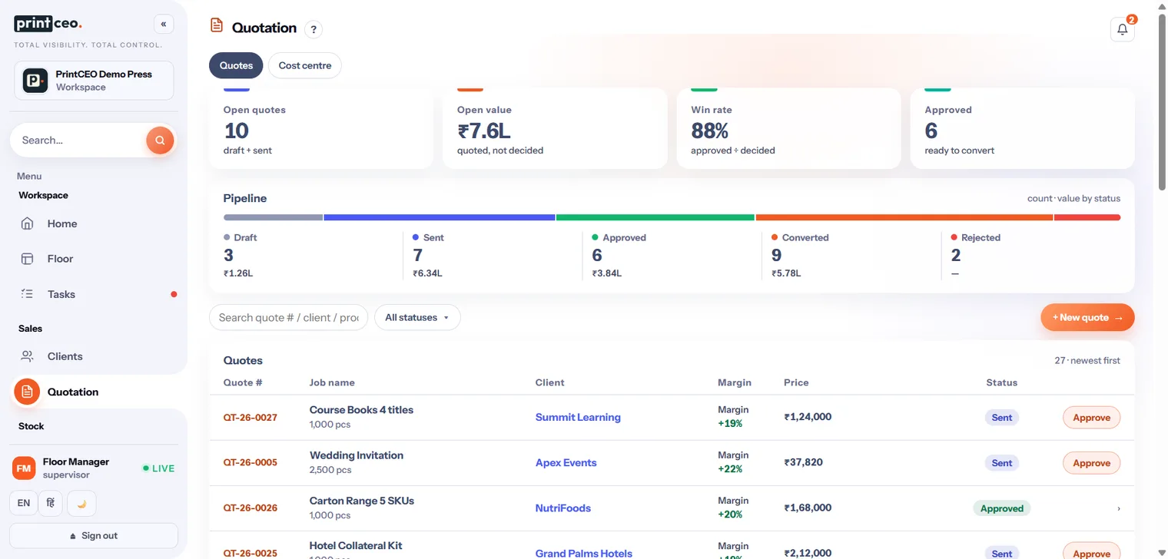Toggle dark mode moon button
Viewport: 1168px width, 559px height.
tap(81, 503)
